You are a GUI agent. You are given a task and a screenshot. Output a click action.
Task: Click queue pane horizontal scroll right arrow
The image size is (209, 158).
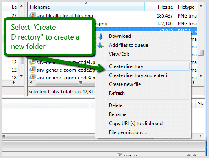pos(201,136)
